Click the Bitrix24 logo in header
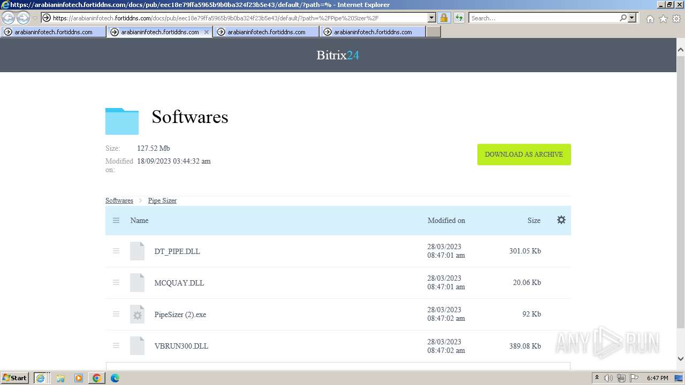The image size is (685, 385). point(338,55)
